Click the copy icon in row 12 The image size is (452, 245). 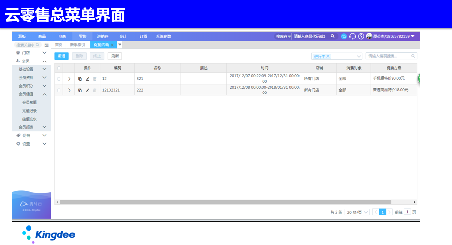(80, 78)
